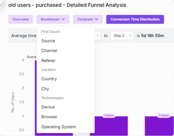Screen dimensions: 174x136
Task: Click the rightmost bar labeled 1 Users
Action: tap(159, 126)
